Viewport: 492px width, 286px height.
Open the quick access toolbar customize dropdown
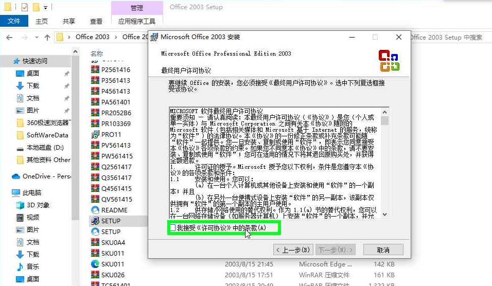pyautogui.click(x=45, y=7)
